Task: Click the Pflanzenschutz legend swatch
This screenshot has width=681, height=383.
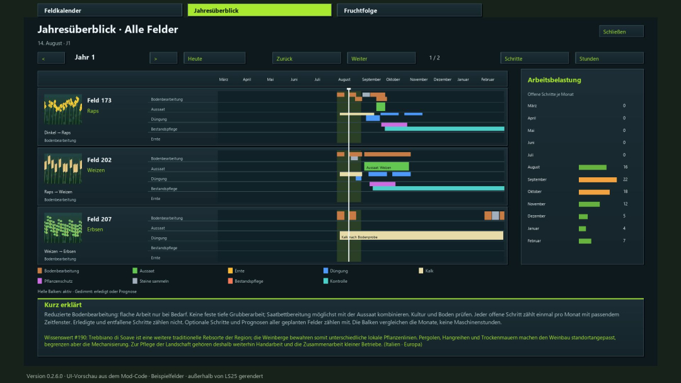Action: [40, 281]
